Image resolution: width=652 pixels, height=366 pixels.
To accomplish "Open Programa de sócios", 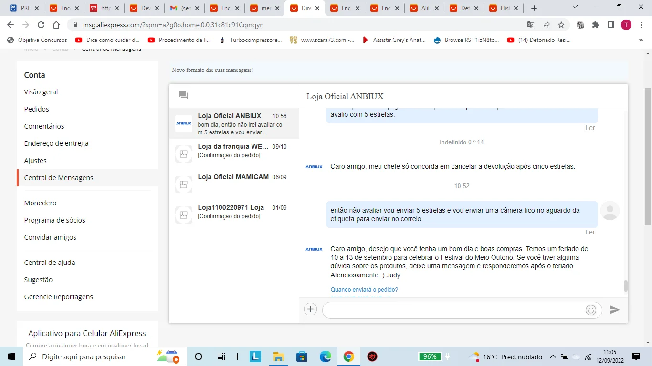I will [x=55, y=220].
